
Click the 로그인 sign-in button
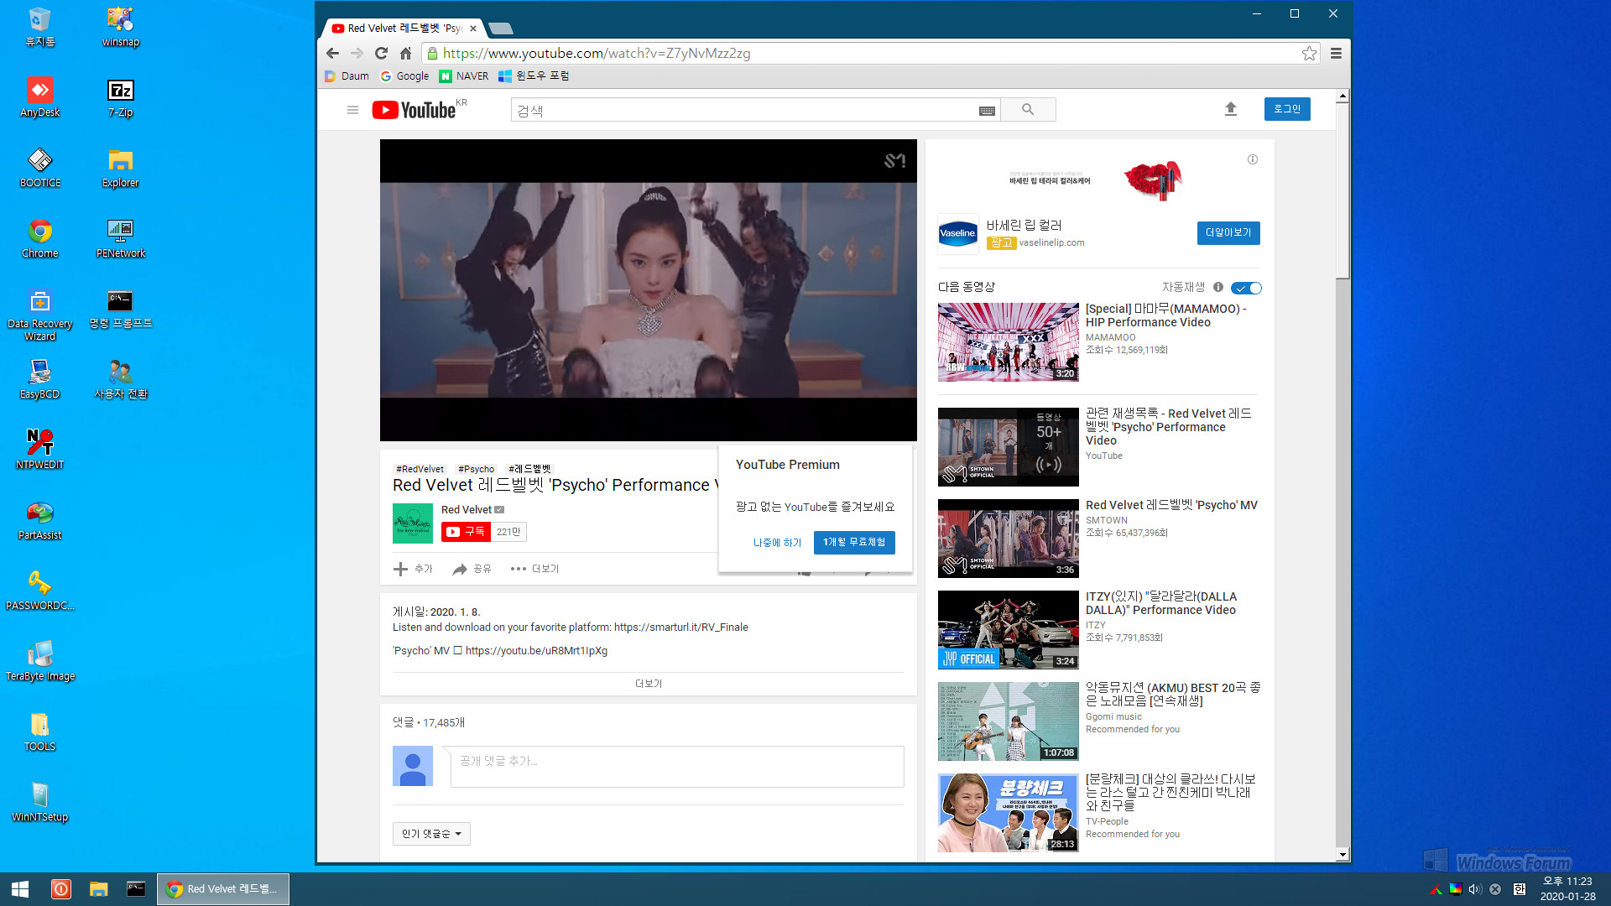(1287, 109)
